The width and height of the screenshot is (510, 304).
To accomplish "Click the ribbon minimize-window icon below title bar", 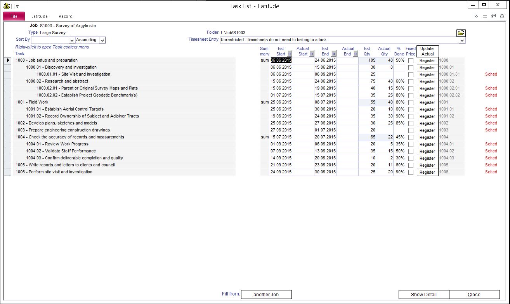I will point(485,16).
